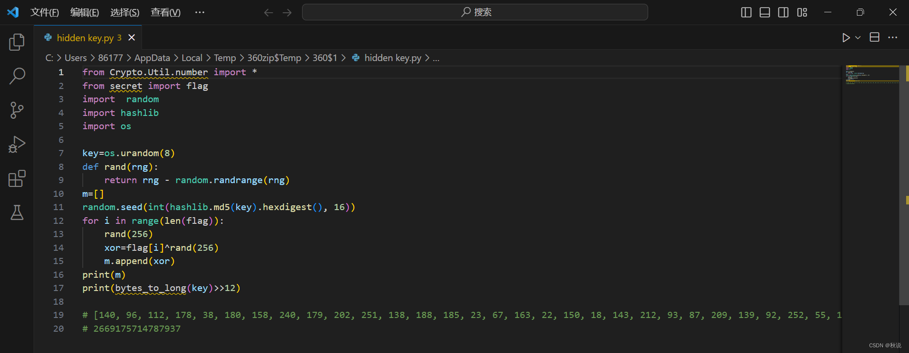The image size is (909, 353).
Task: Click the Temp breadcrumb segment
Action: (225, 58)
